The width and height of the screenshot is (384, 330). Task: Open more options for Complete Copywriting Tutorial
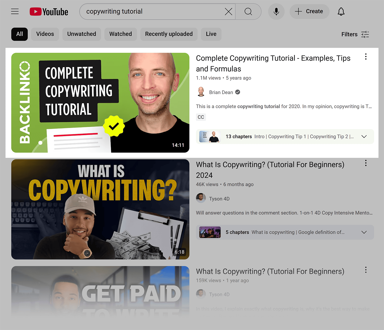366,57
